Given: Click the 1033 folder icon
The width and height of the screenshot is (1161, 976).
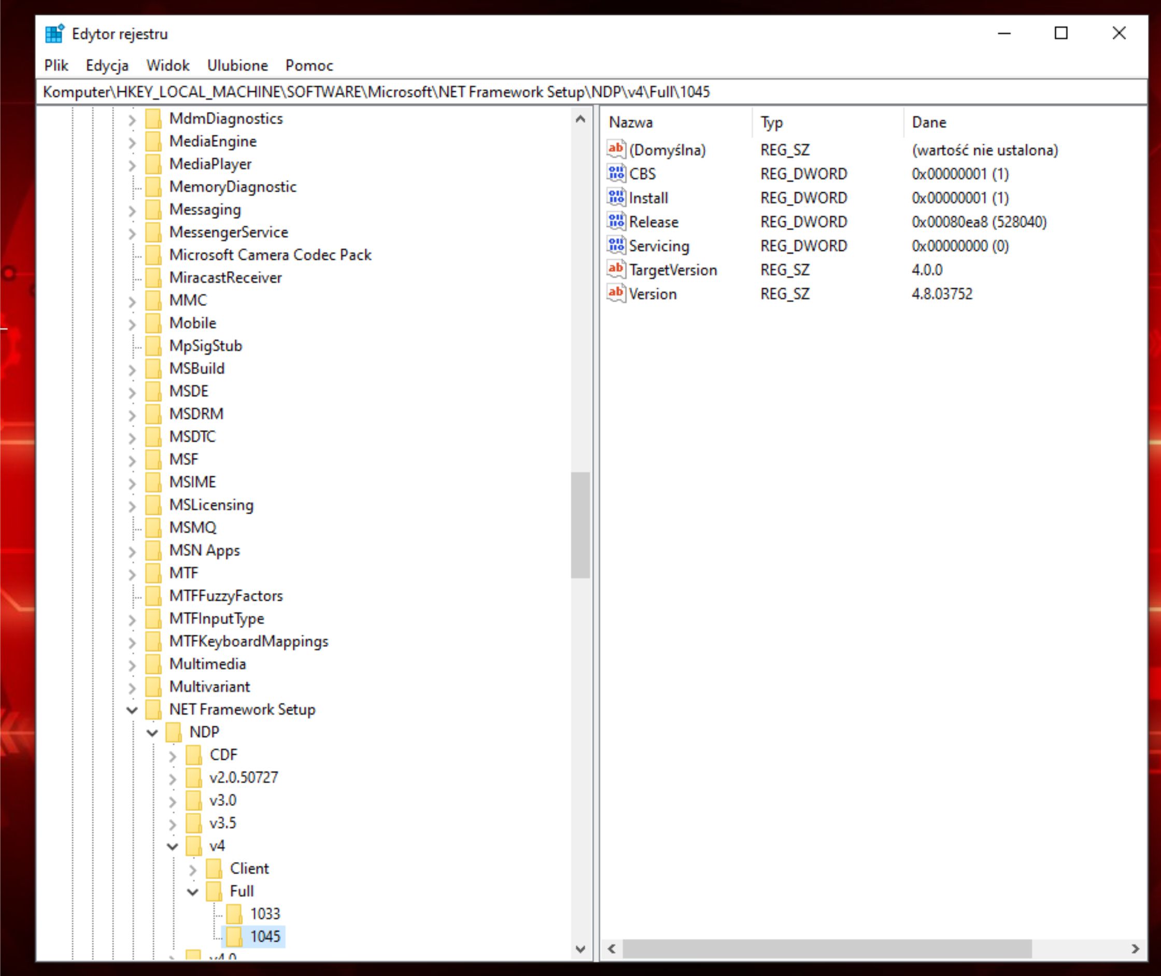Looking at the screenshot, I should click(233, 913).
